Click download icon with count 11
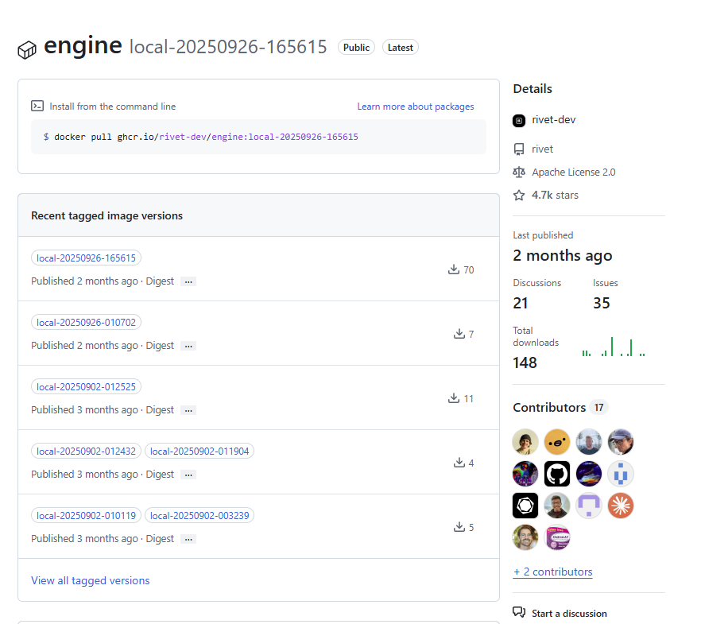 (453, 397)
